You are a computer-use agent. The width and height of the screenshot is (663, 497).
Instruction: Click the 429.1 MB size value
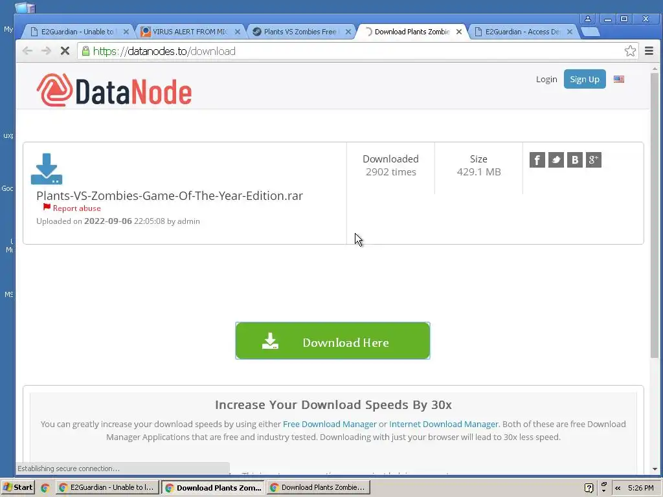[x=478, y=171]
